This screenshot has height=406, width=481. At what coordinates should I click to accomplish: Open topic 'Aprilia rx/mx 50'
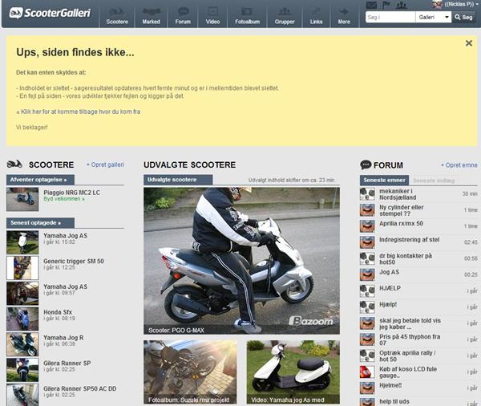401,224
